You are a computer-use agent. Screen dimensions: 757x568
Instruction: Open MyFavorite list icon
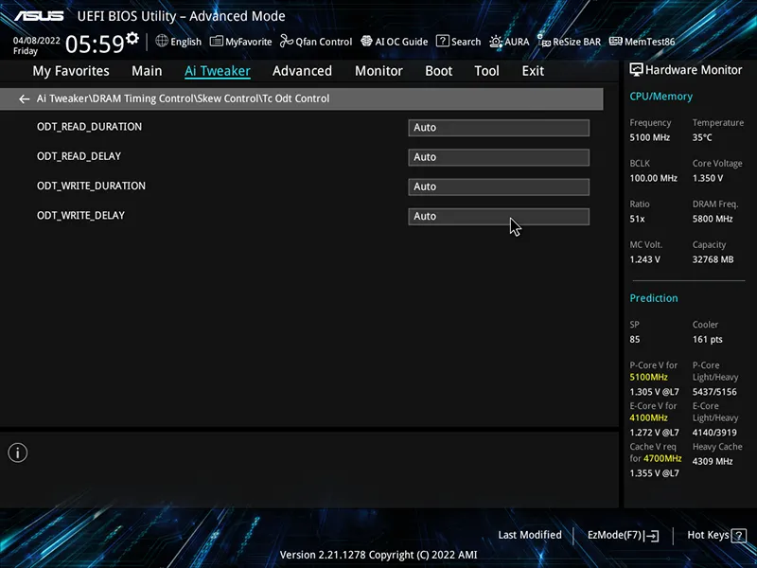(x=217, y=42)
